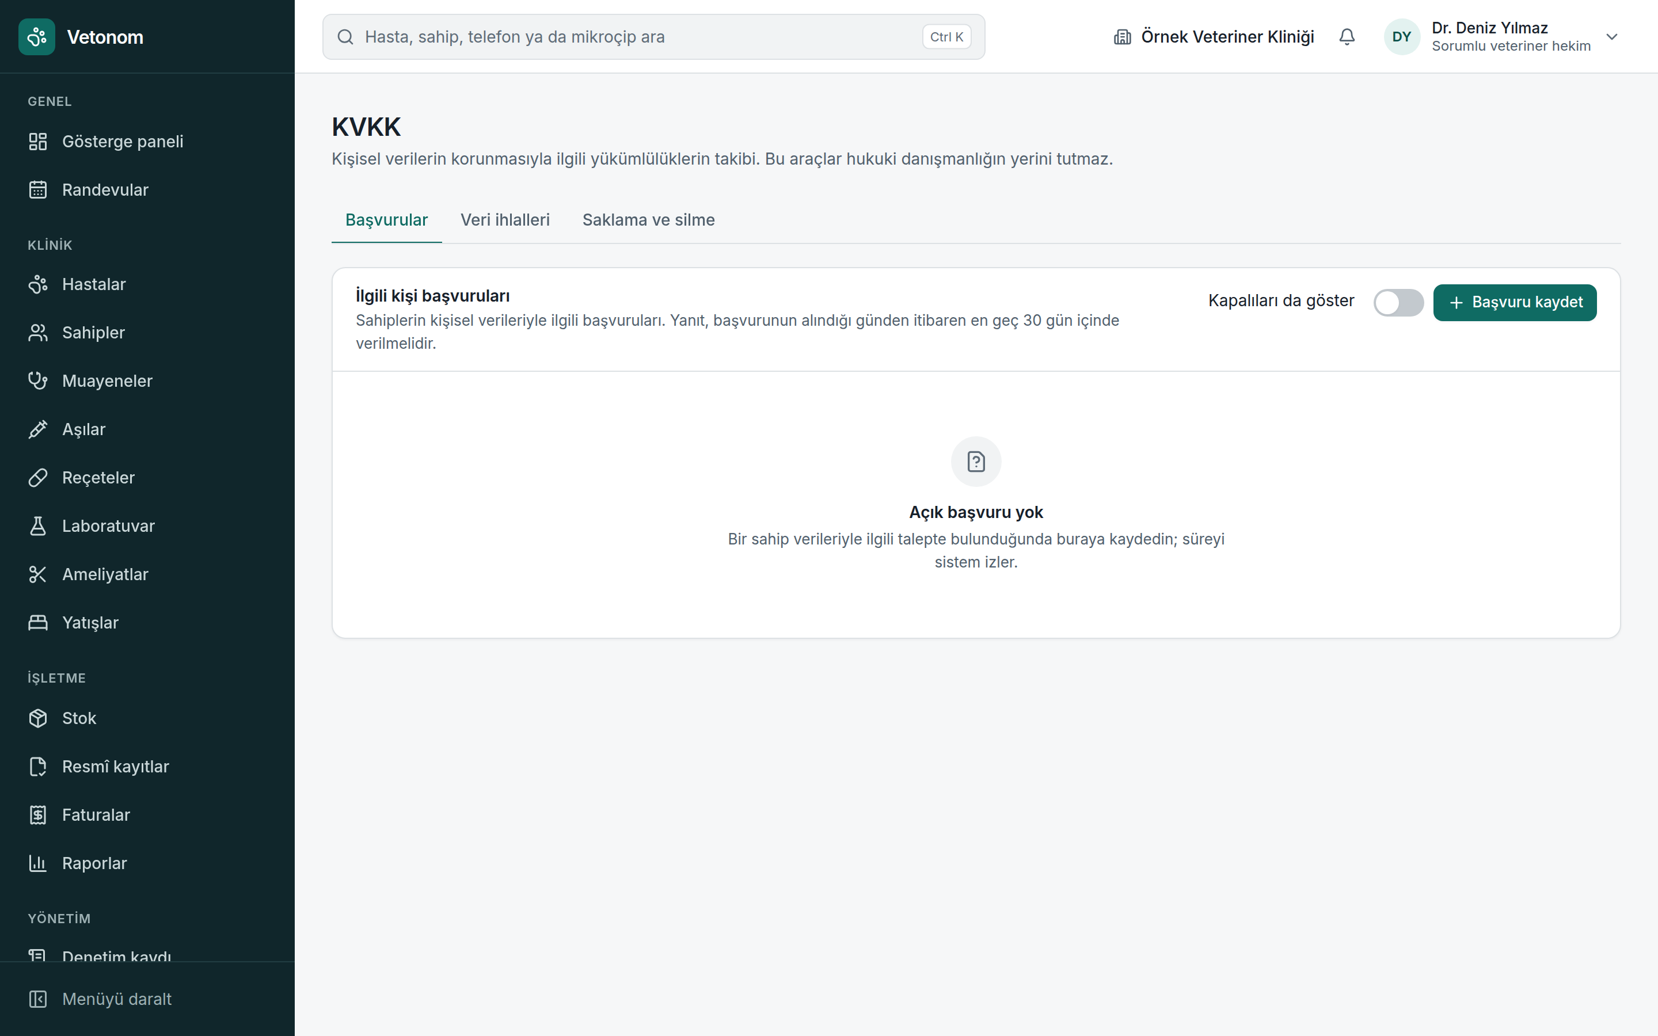The height and width of the screenshot is (1036, 1658).
Task: Open Laboratuvar flask icon
Action: [x=37, y=525]
